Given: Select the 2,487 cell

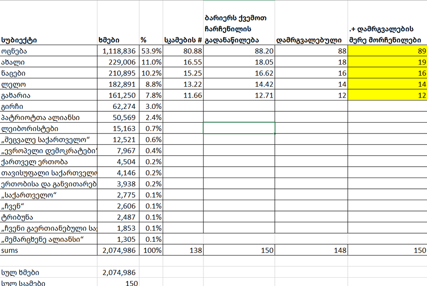Looking at the screenshot, I should [x=118, y=217].
